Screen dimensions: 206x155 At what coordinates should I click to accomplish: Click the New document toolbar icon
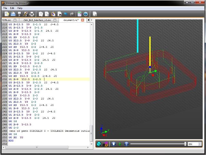pyautogui.click(x=7, y=14)
